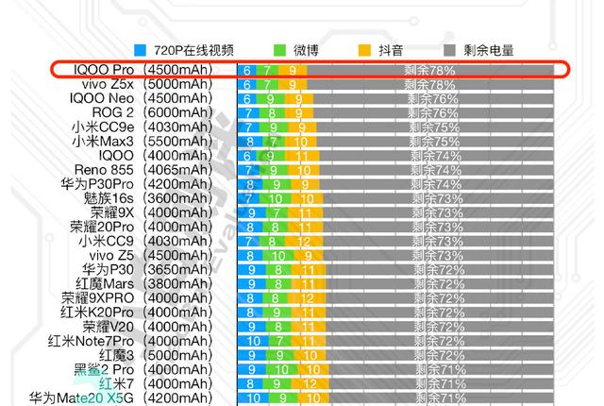Click the blue video segment in IQOO Pro row

(247, 70)
